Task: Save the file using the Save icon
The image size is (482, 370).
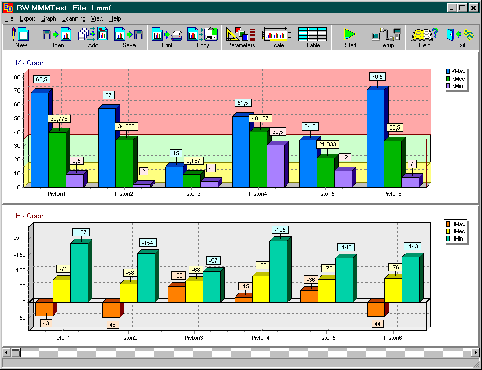Action: click(x=129, y=35)
